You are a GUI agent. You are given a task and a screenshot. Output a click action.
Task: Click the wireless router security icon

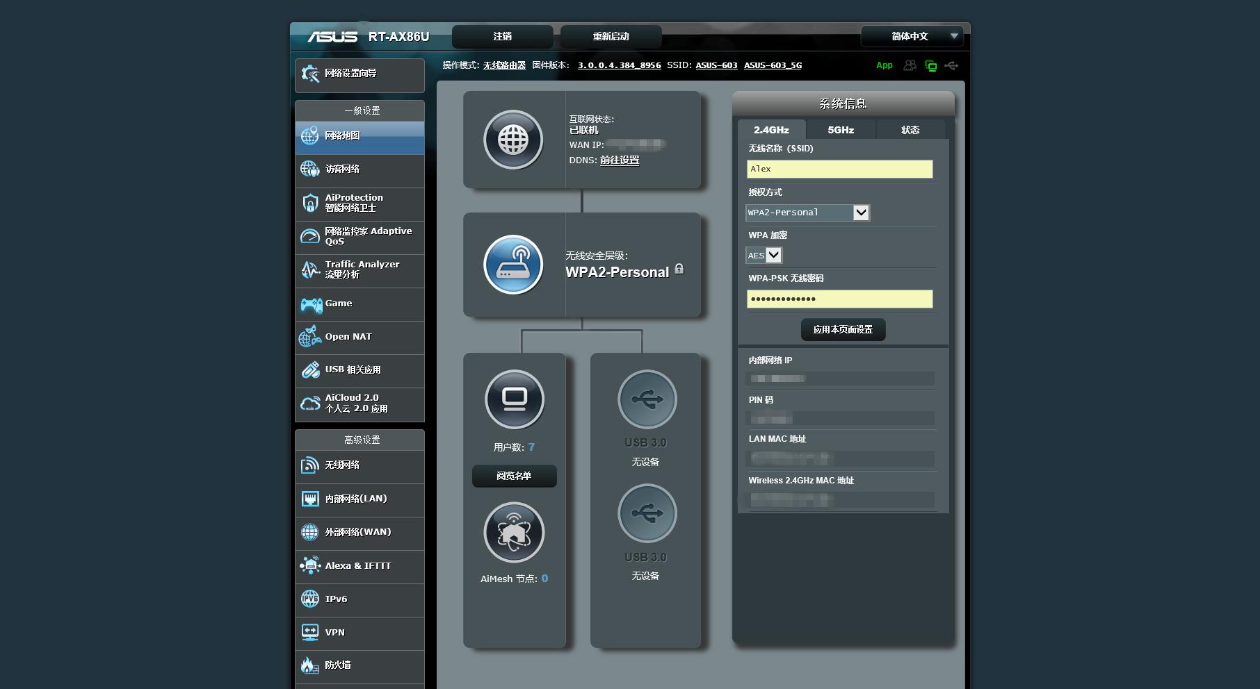click(x=513, y=265)
